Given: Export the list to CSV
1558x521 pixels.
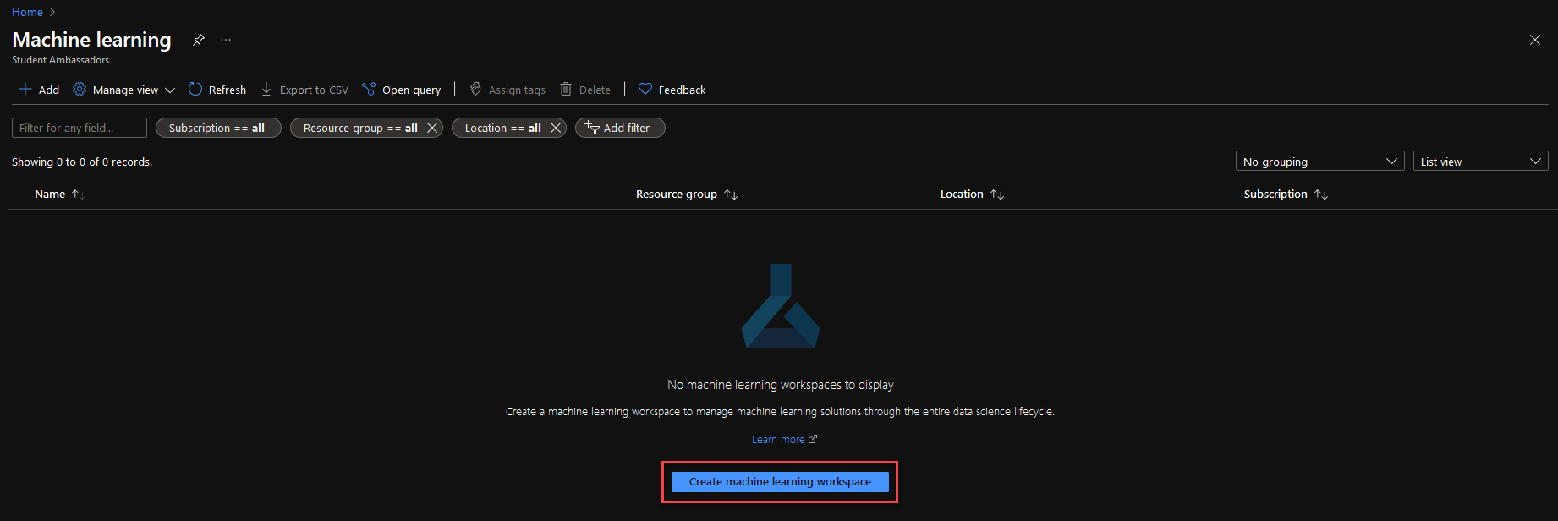Looking at the screenshot, I should 304,90.
